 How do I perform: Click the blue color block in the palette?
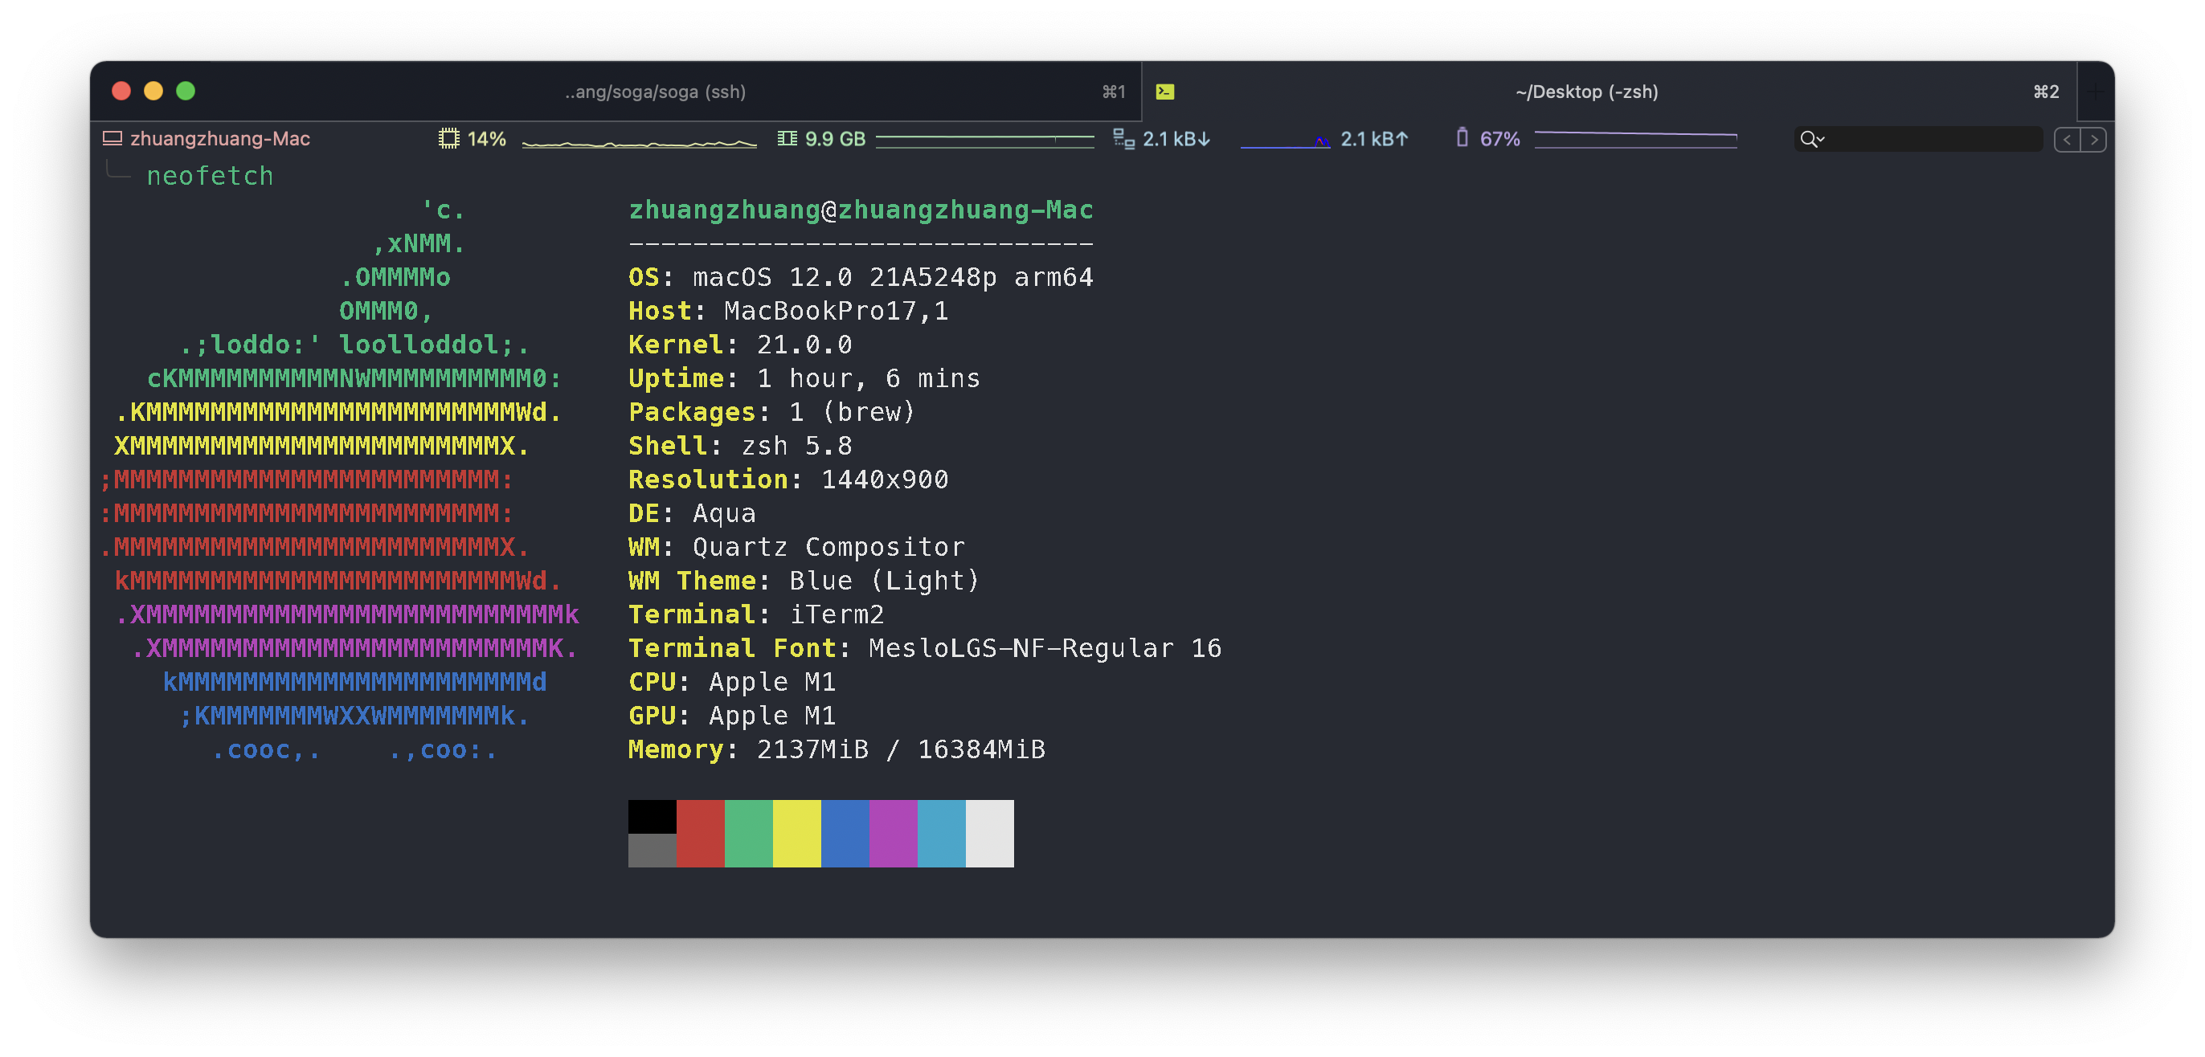coord(845,834)
